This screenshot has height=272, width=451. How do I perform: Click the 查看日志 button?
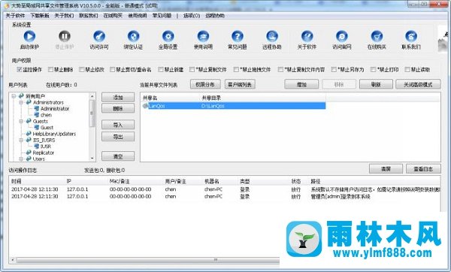pyautogui.click(x=423, y=169)
